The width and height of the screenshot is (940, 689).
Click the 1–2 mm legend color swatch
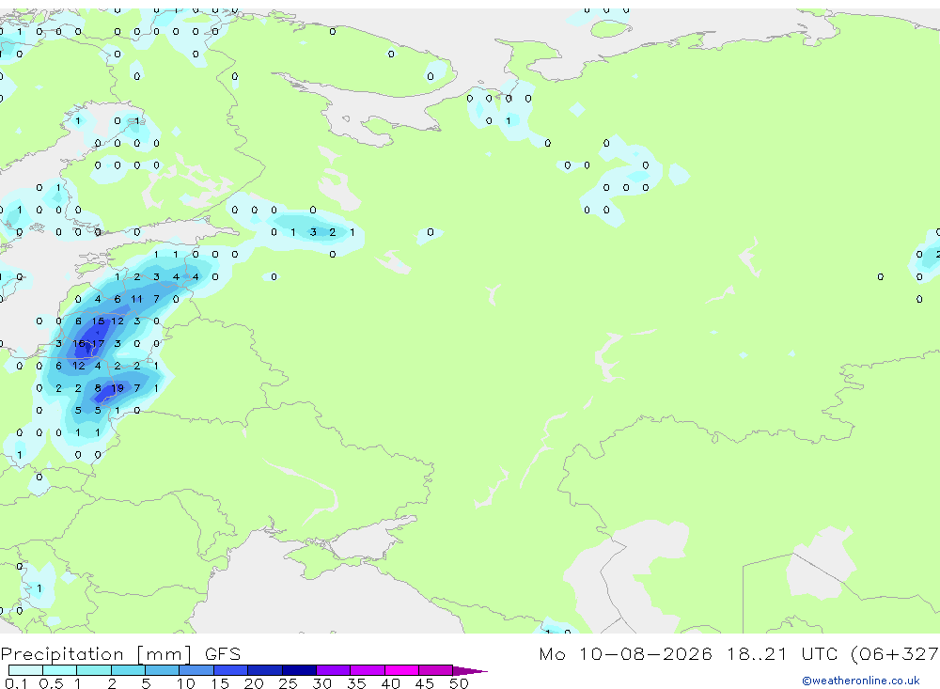click(94, 670)
